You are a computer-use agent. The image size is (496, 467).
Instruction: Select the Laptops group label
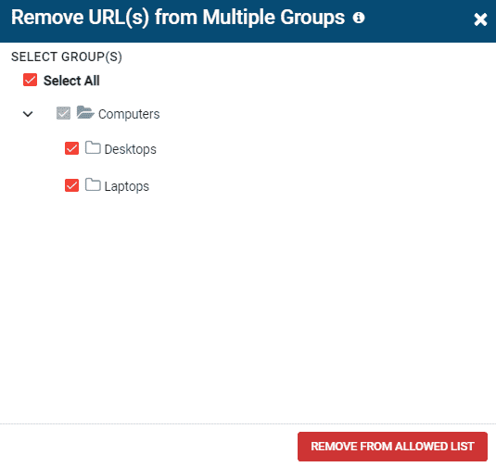(x=126, y=186)
